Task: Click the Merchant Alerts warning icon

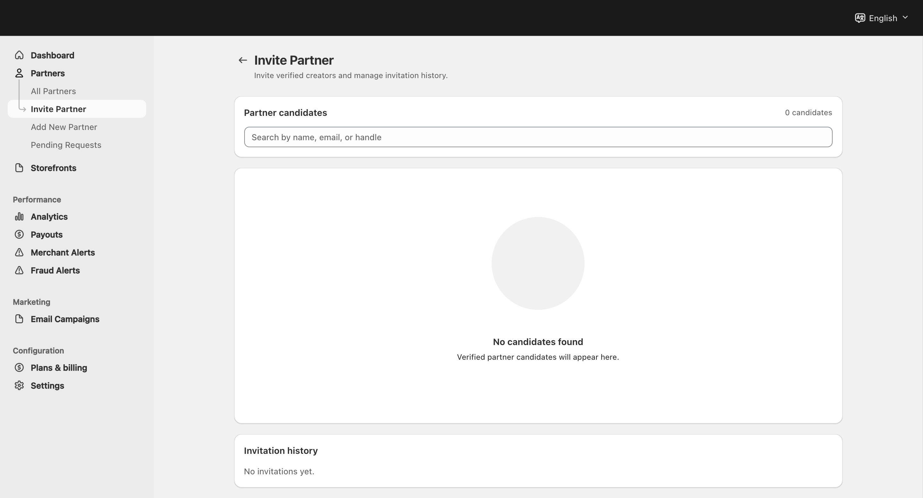Action: coord(19,252)
